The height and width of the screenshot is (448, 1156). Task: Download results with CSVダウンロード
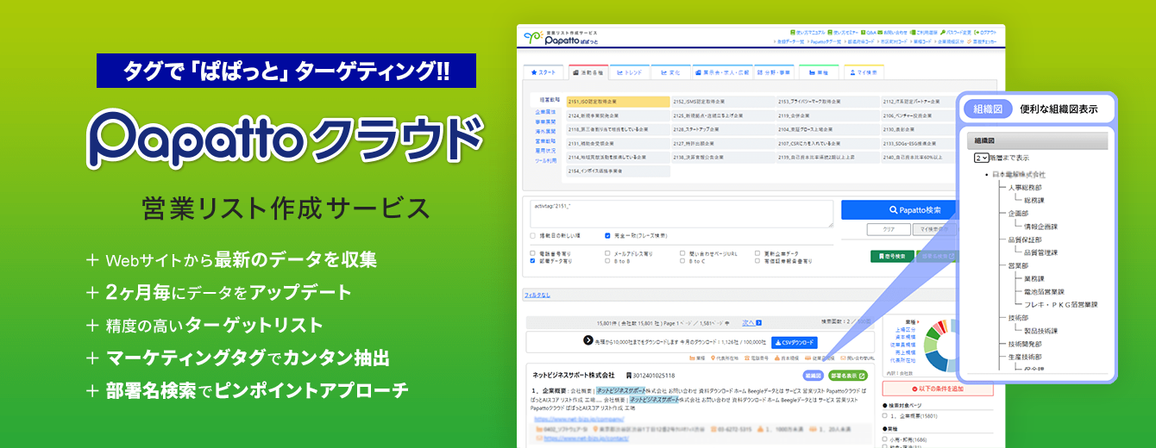[793, 342]
